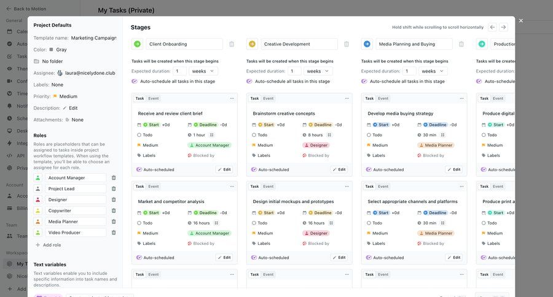Open the weeks dropdown for Creative Development duration
The width and height of the screenshot is (553, 297).
318,71
